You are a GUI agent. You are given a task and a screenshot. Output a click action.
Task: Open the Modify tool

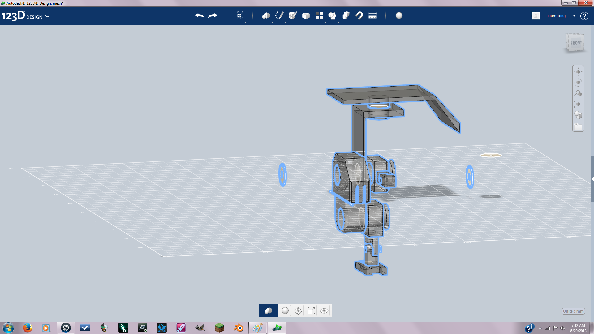point(306,15)
